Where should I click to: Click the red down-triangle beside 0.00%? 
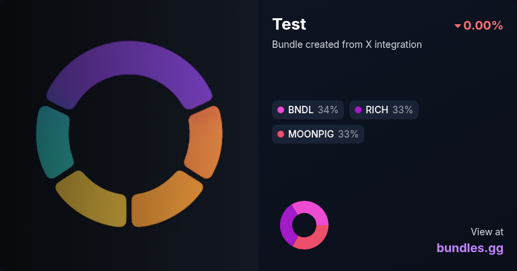tap(458, 26)
